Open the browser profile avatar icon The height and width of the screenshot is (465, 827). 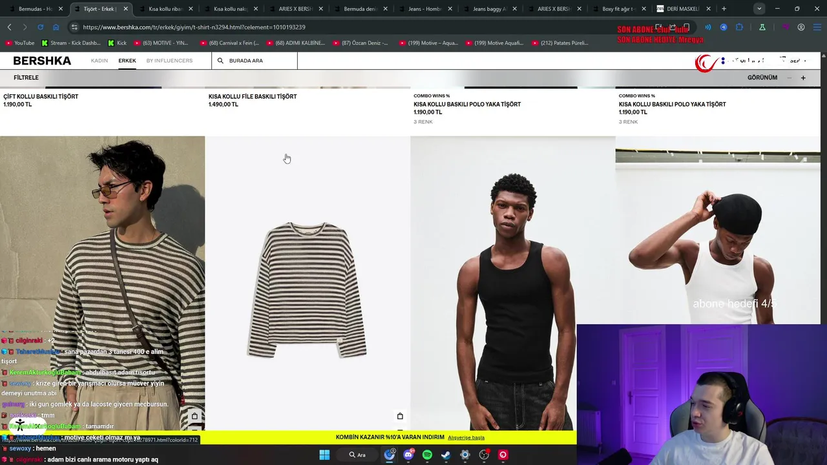801,27
